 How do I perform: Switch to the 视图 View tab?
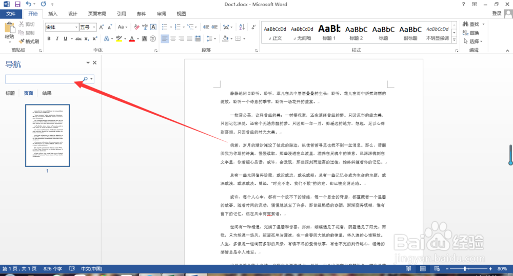(x=181, y=14)
